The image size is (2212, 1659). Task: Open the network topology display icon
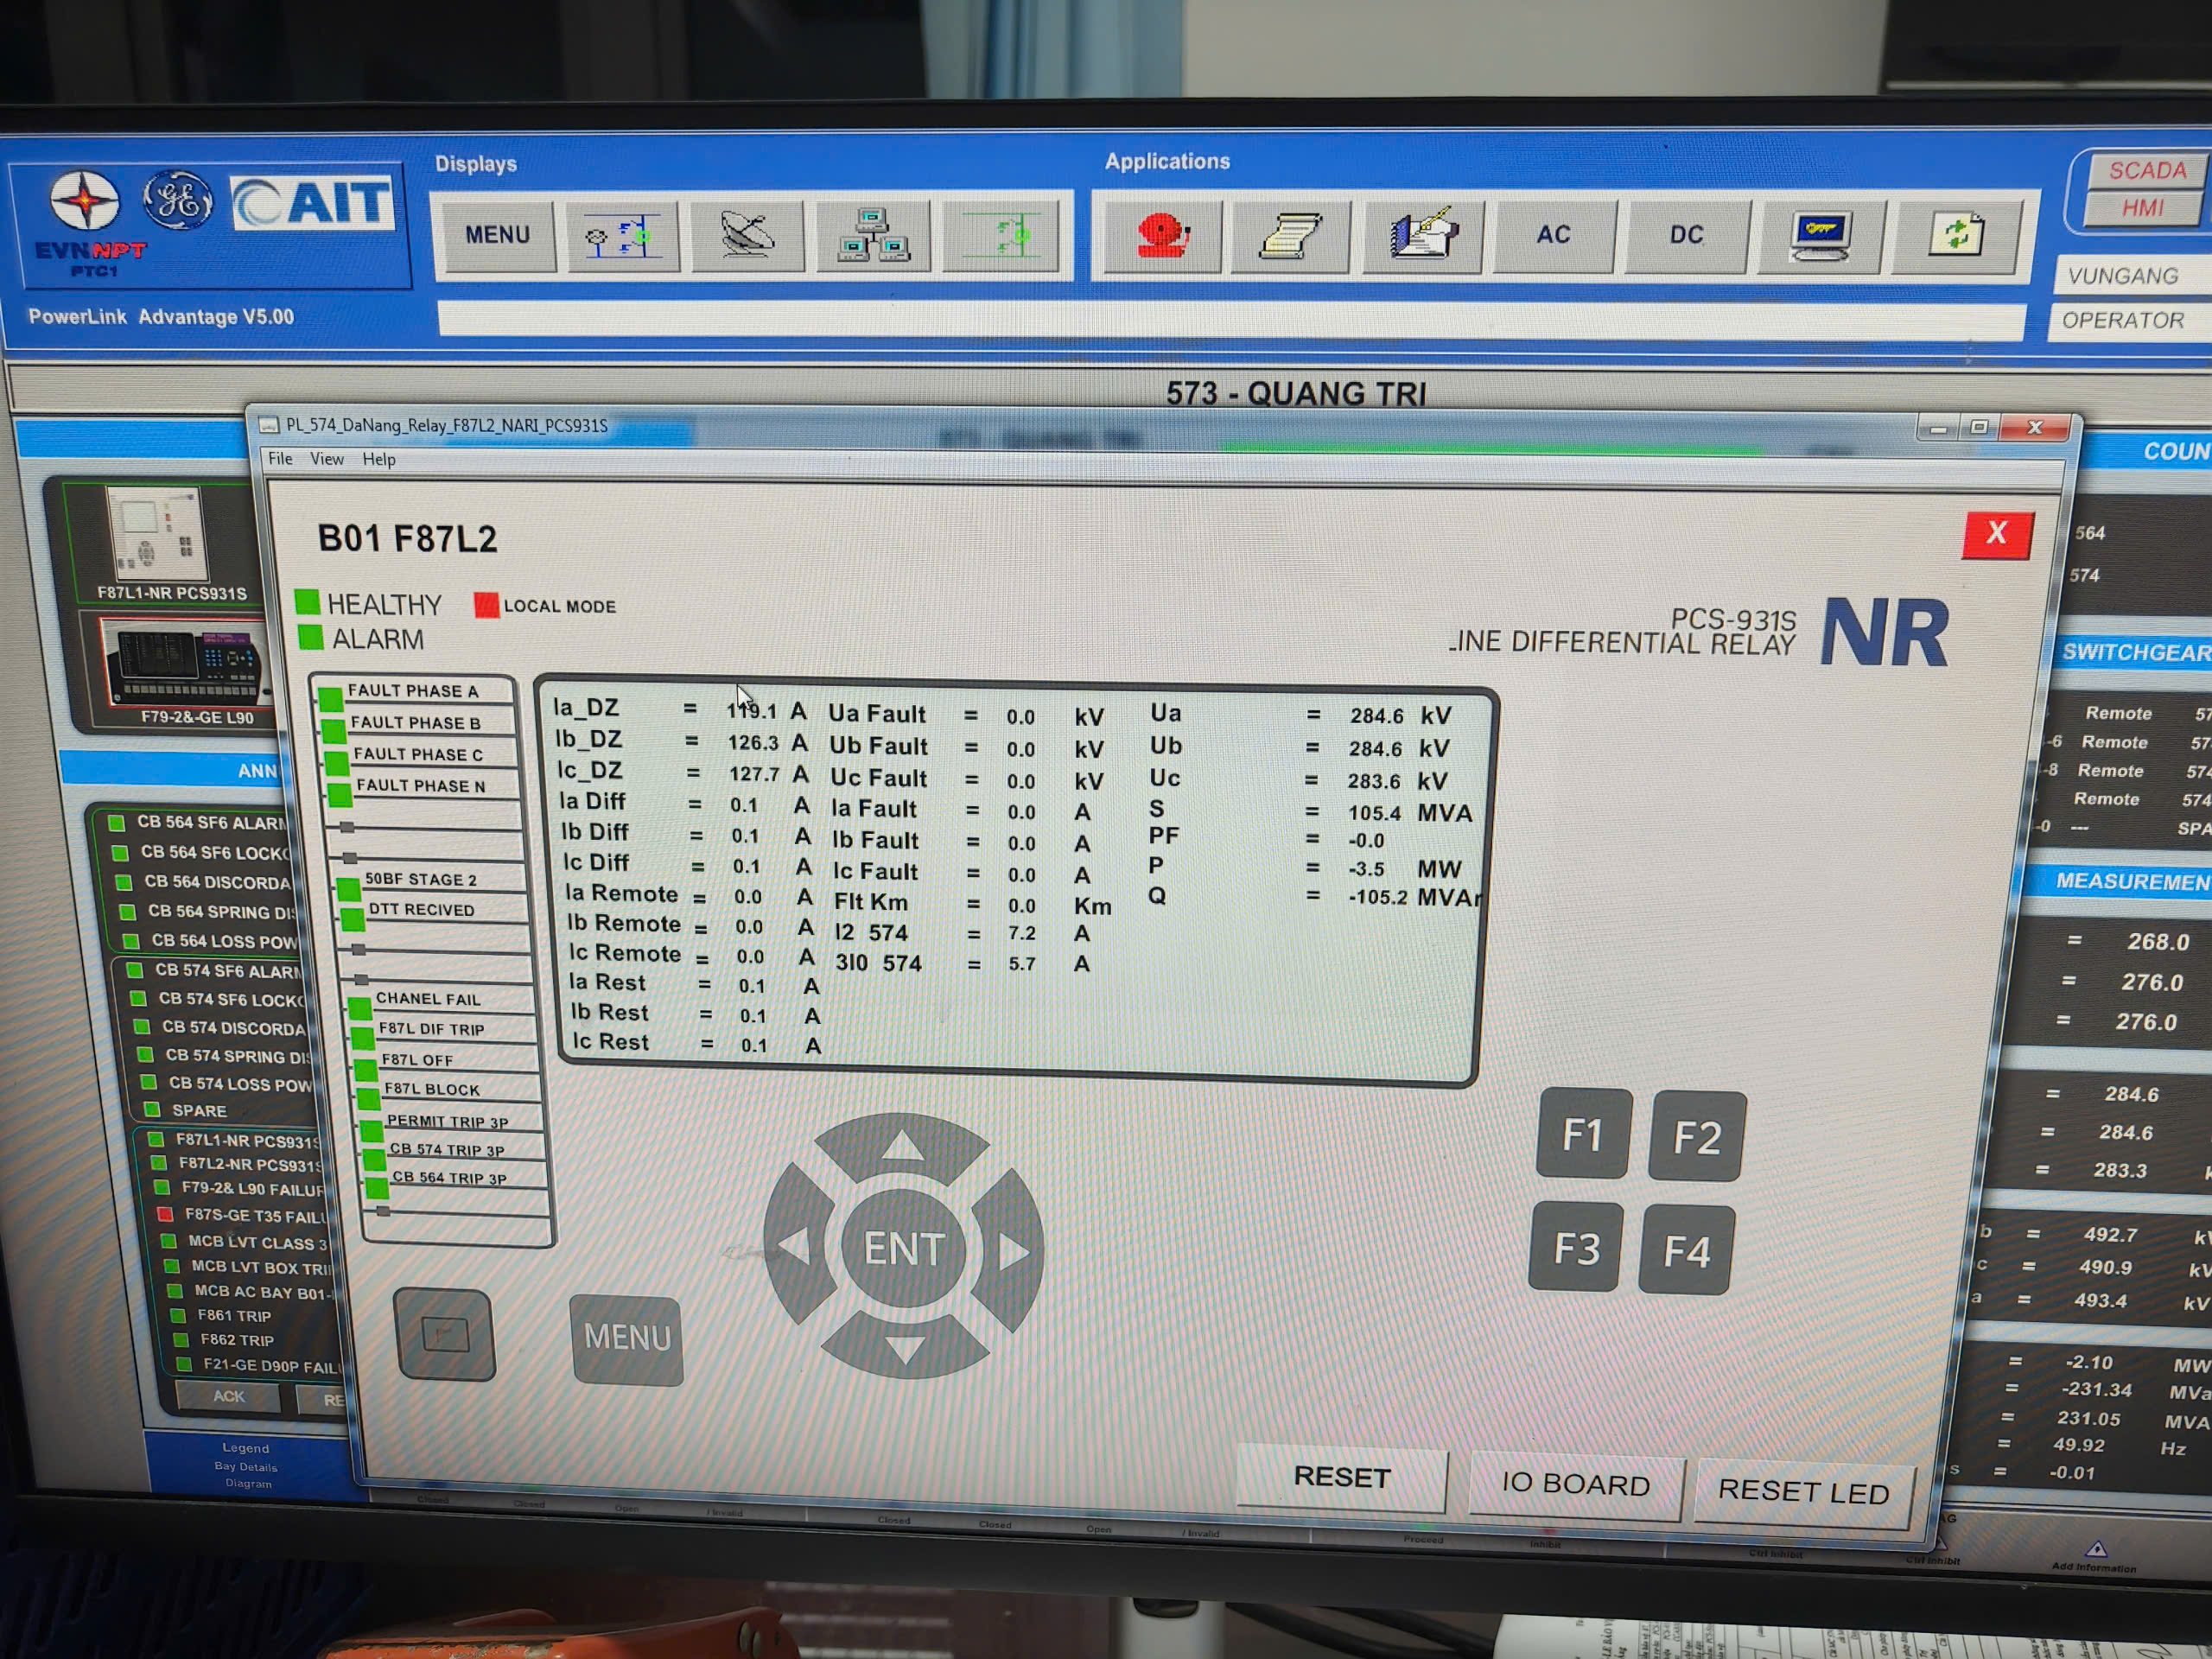[872, 236]
